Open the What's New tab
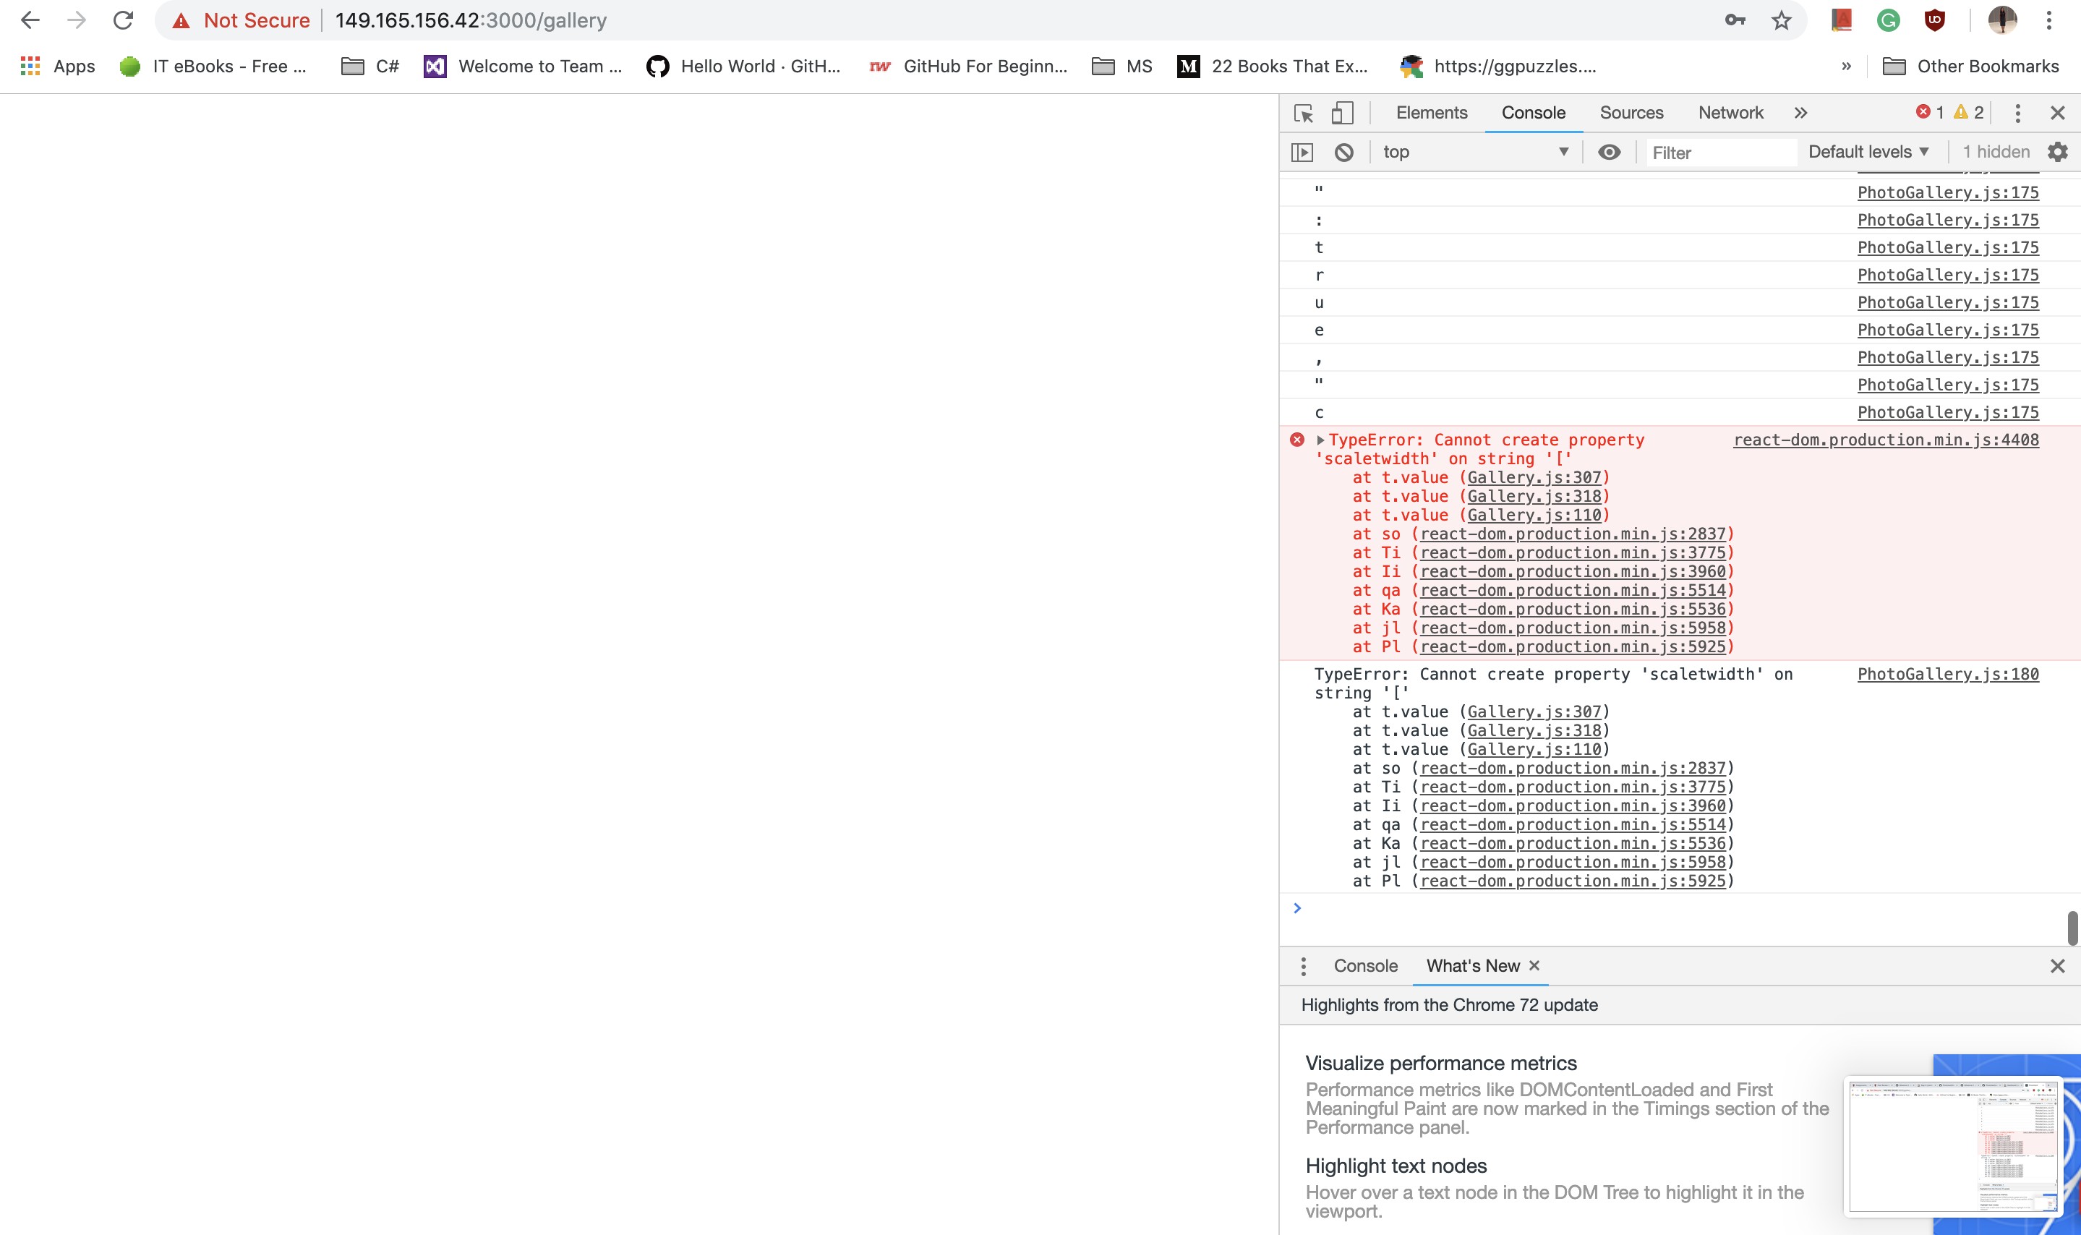2081x1235 pixels. (1471, 965)
